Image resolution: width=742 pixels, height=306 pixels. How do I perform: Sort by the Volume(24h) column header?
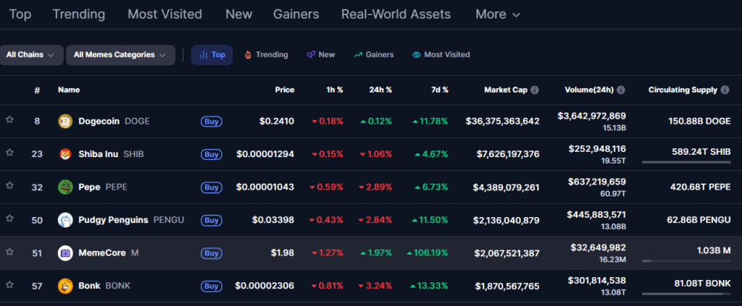tap(589, 90)
